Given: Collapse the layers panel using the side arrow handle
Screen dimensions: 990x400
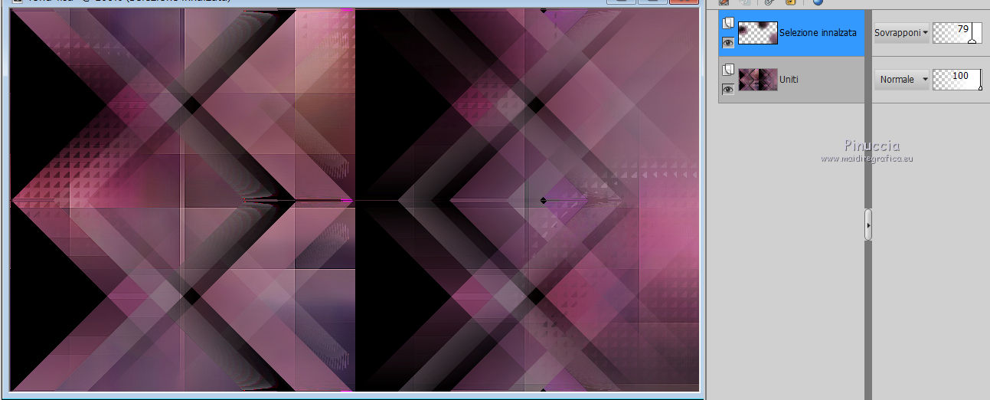Looking at the screenshot, I should click(868, 225).
